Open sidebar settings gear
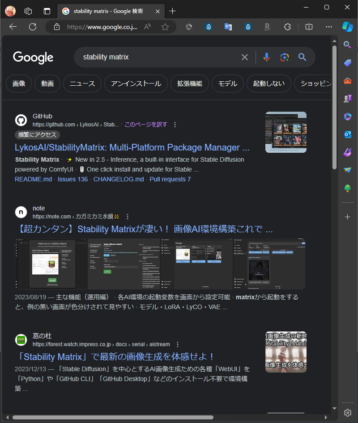Viewport: 358px width, 423px height. 347,412
